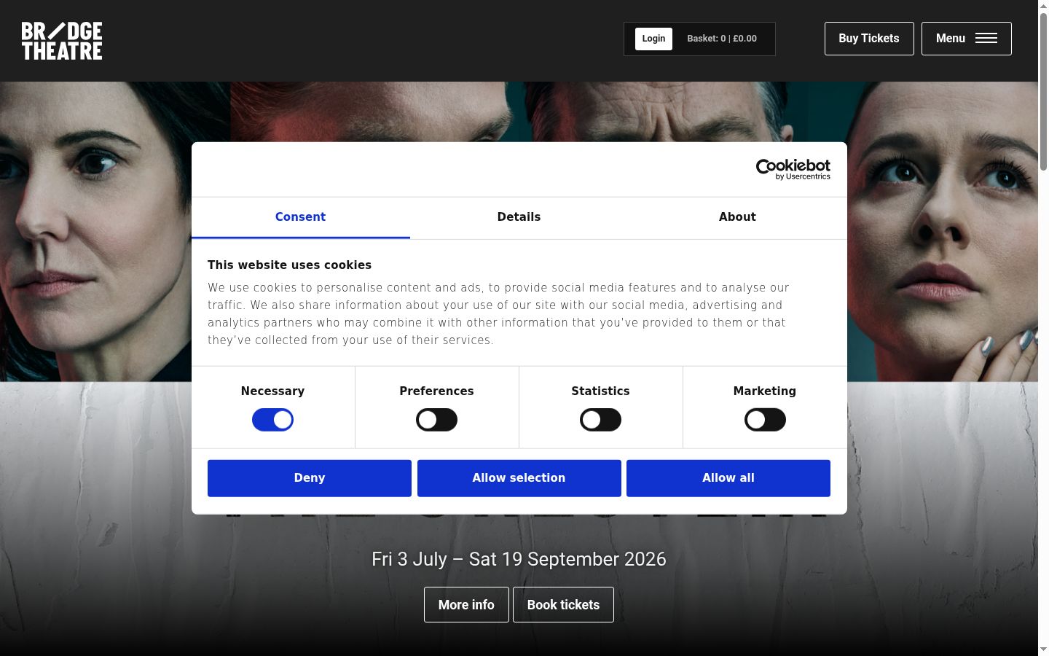Click the Login button
Viewport: 1049px width, 656px height.
point(653,39)
